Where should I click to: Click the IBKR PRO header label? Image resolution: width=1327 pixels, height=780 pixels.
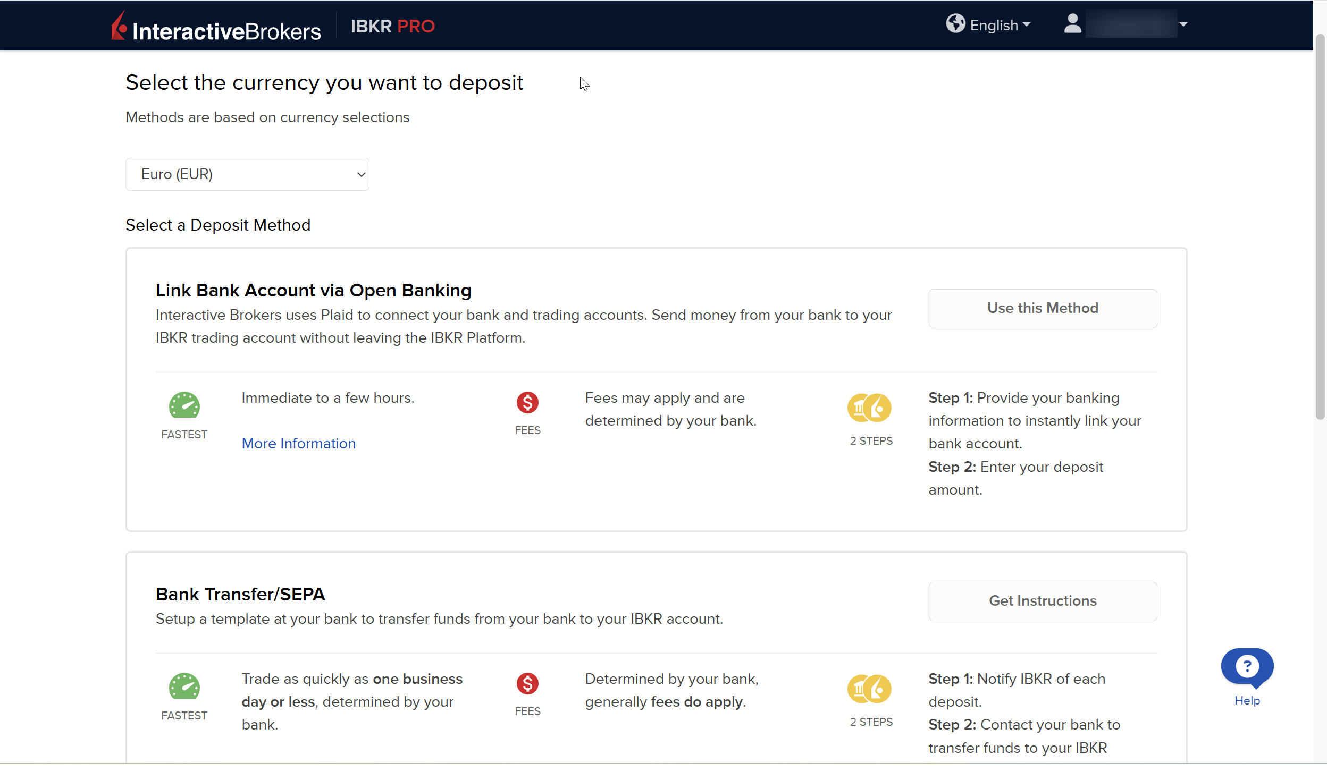(392, 26)
